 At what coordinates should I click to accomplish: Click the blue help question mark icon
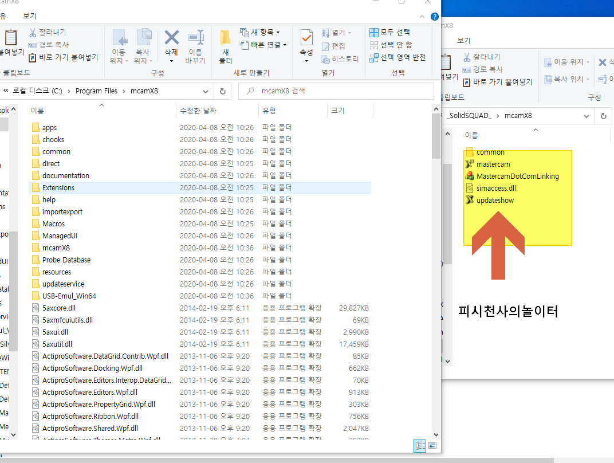click(x=434, y=17)
